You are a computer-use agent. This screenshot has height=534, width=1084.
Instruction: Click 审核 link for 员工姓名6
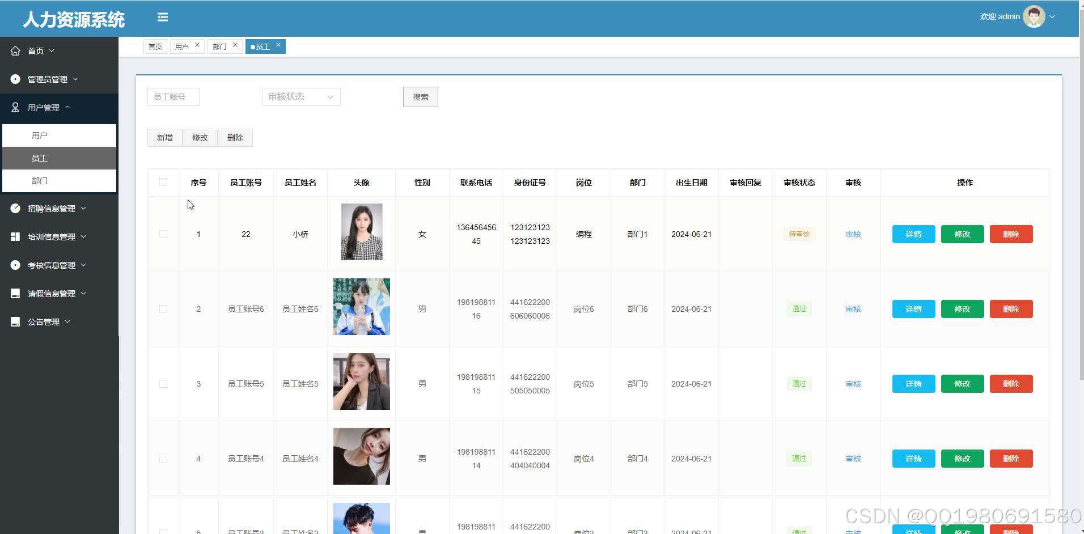click(853, 309)
